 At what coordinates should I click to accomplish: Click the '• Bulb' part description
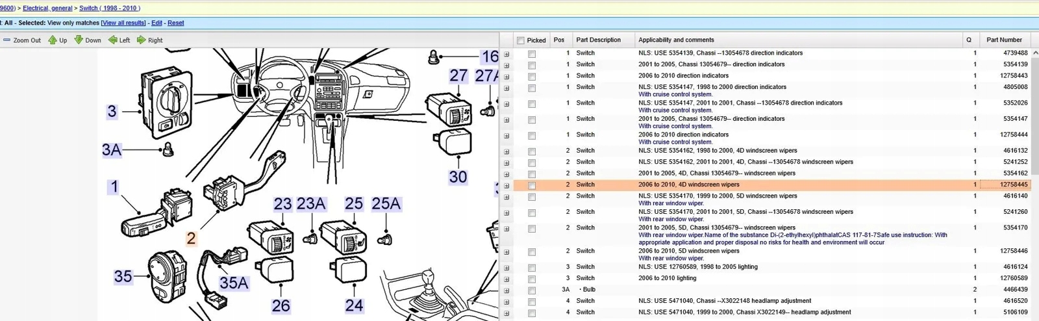(587, 289)
